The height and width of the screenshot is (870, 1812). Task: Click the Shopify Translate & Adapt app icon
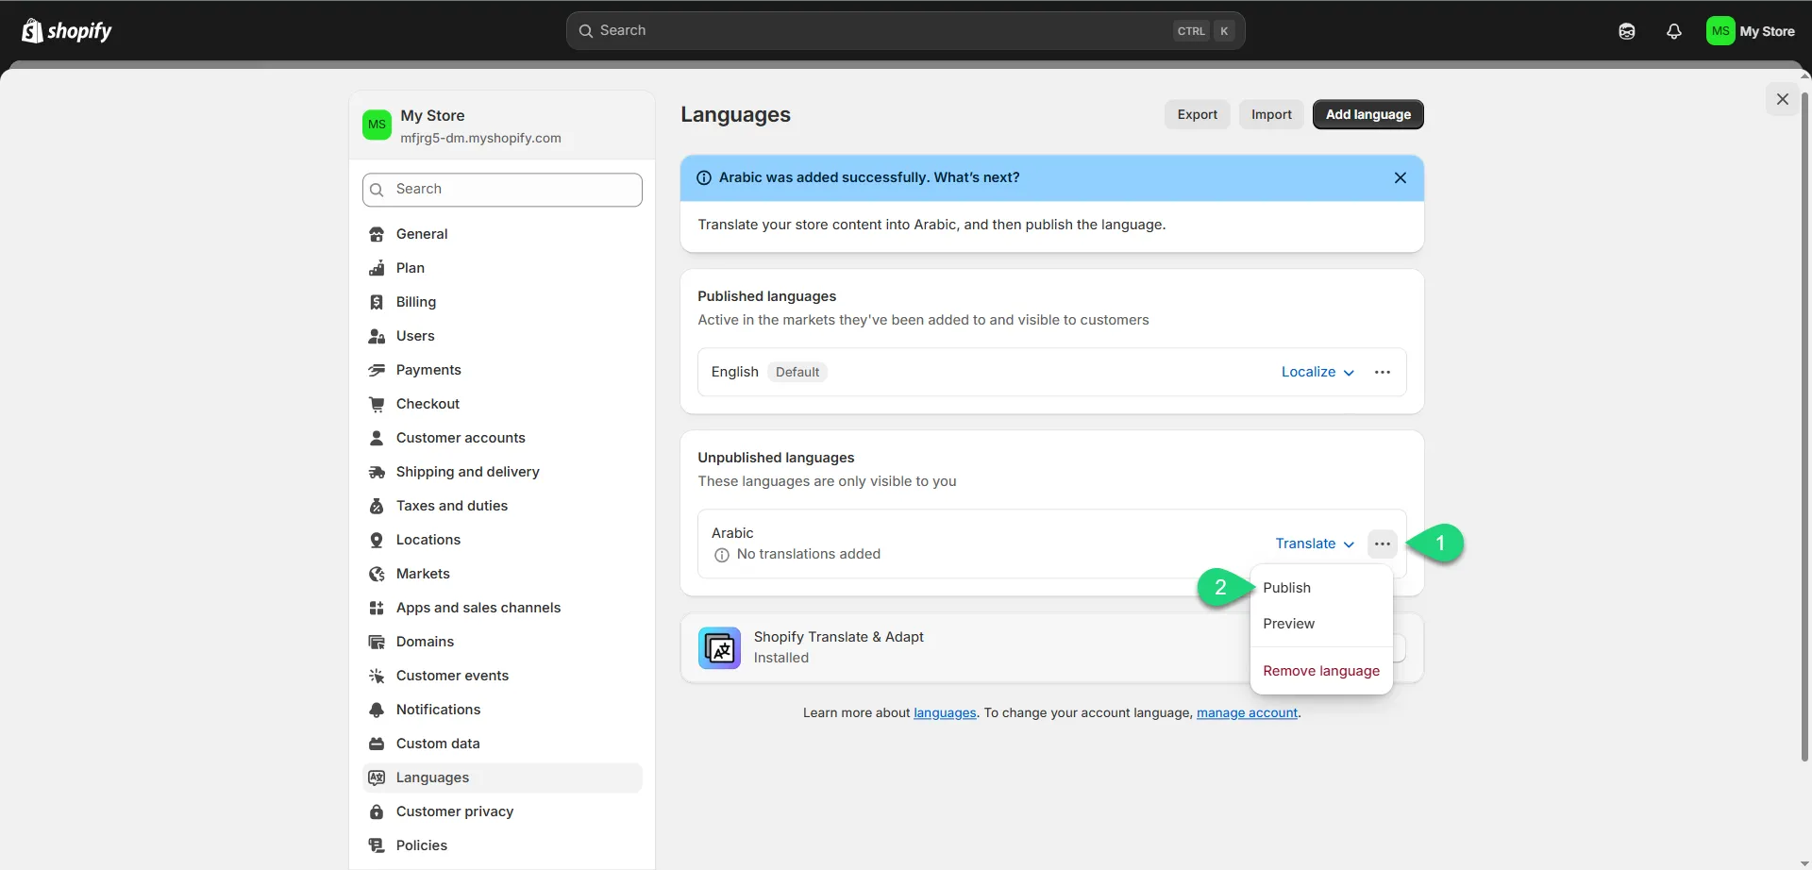click(x=719, y=648)
